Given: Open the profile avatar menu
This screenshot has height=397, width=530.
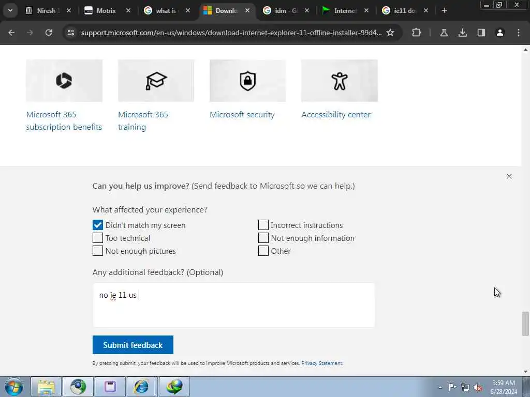Looking at the screenshot, I should [x=500, y=33].
